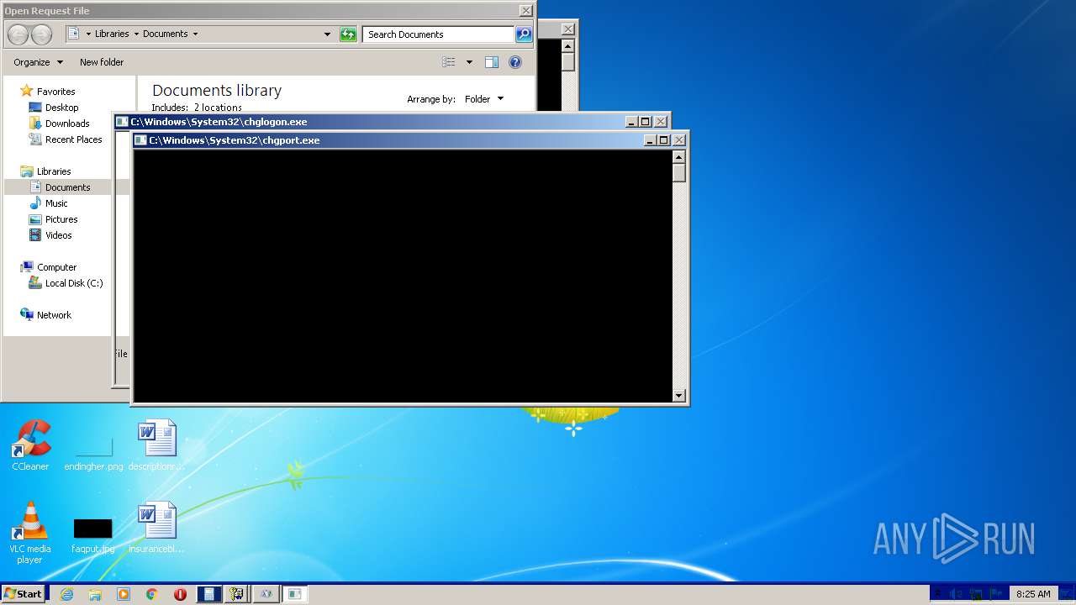Click the volume speaker tray icon

coord(957,594)
